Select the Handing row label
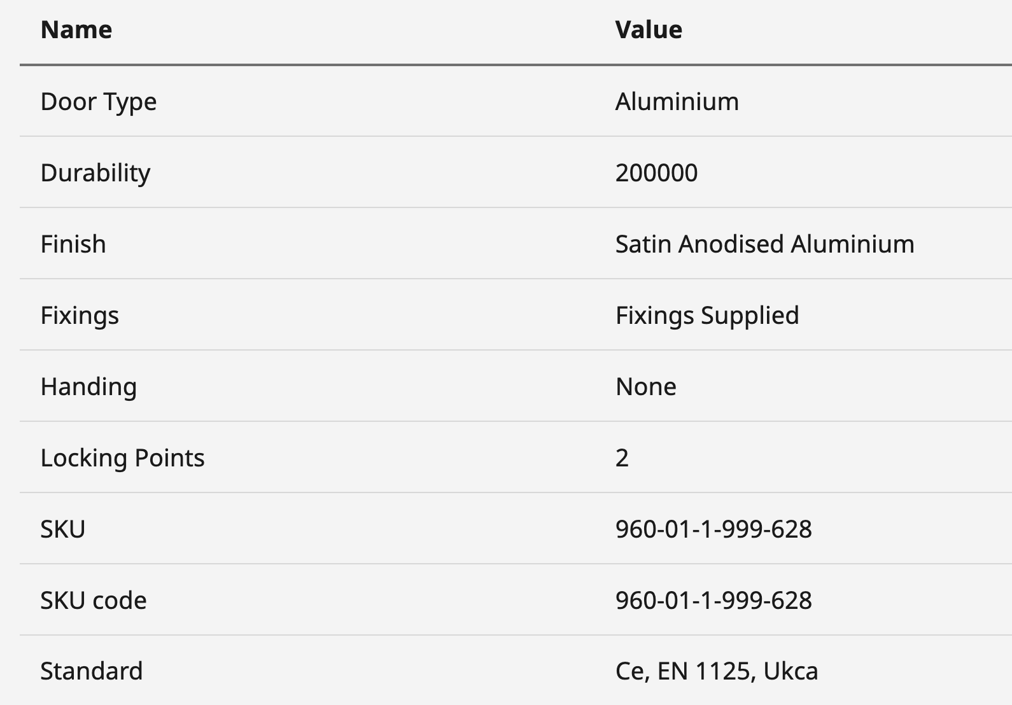1012x705 pixels. coord(88,387)
